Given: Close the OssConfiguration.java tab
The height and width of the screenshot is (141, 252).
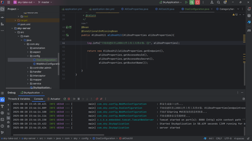Looking at the screenshot, I should click(212, 9).
